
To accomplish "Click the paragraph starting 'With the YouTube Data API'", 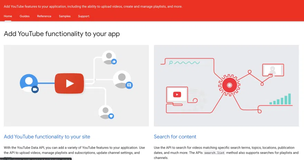I will click(x=74, y=153).
